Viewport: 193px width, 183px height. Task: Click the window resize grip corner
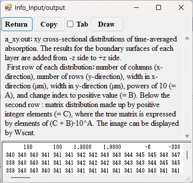click(188, 179)
